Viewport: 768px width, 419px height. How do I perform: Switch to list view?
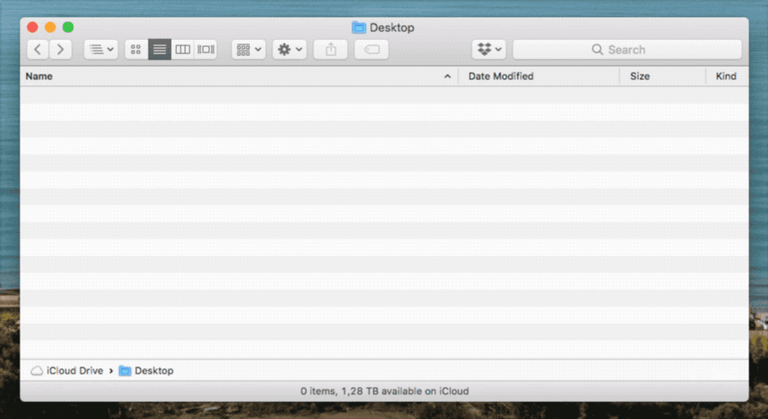(x=159, y=50)
